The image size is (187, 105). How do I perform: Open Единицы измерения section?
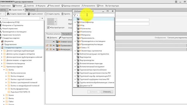click(70, 6)
